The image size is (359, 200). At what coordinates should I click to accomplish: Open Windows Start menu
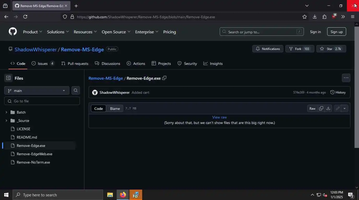tap(6, 195)
